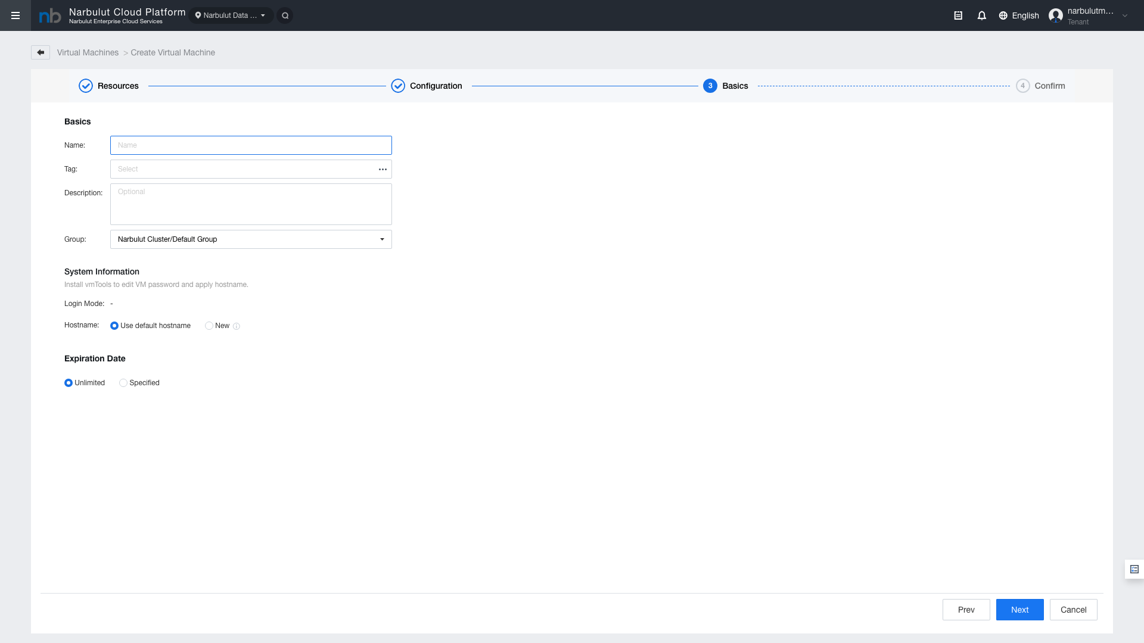Go to the Resources step
The image size is (1144, 643).
(x=118, y=86)
